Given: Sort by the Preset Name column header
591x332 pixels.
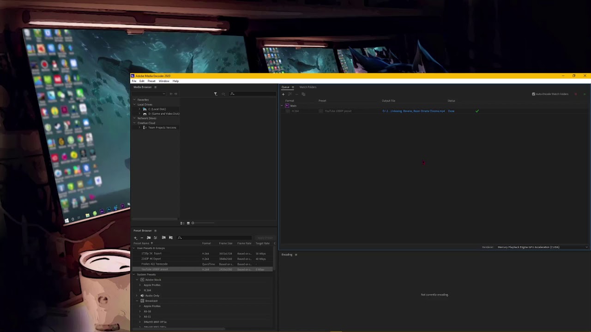Looking at the screenshot, I should pyautogui.click(x=141, y=243).
